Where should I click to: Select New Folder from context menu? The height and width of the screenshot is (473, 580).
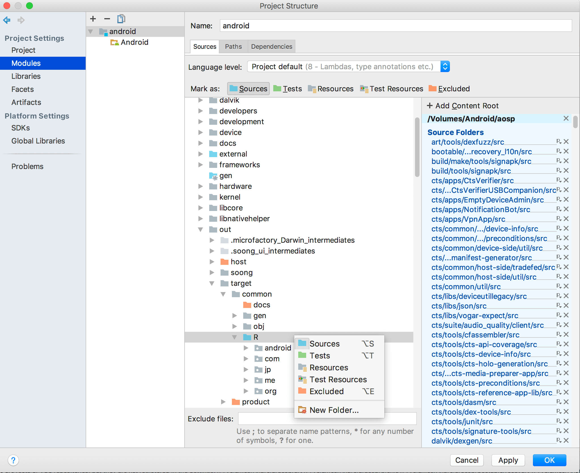(x=334, y=410)
